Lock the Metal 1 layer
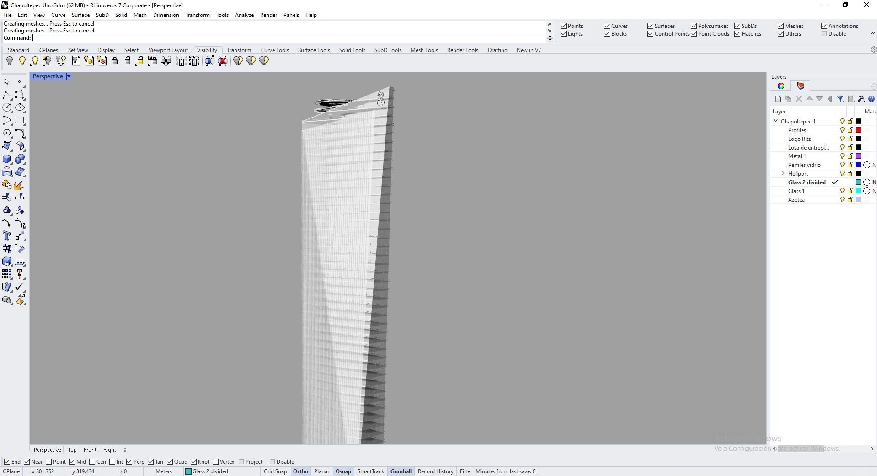 click(850, 156)
